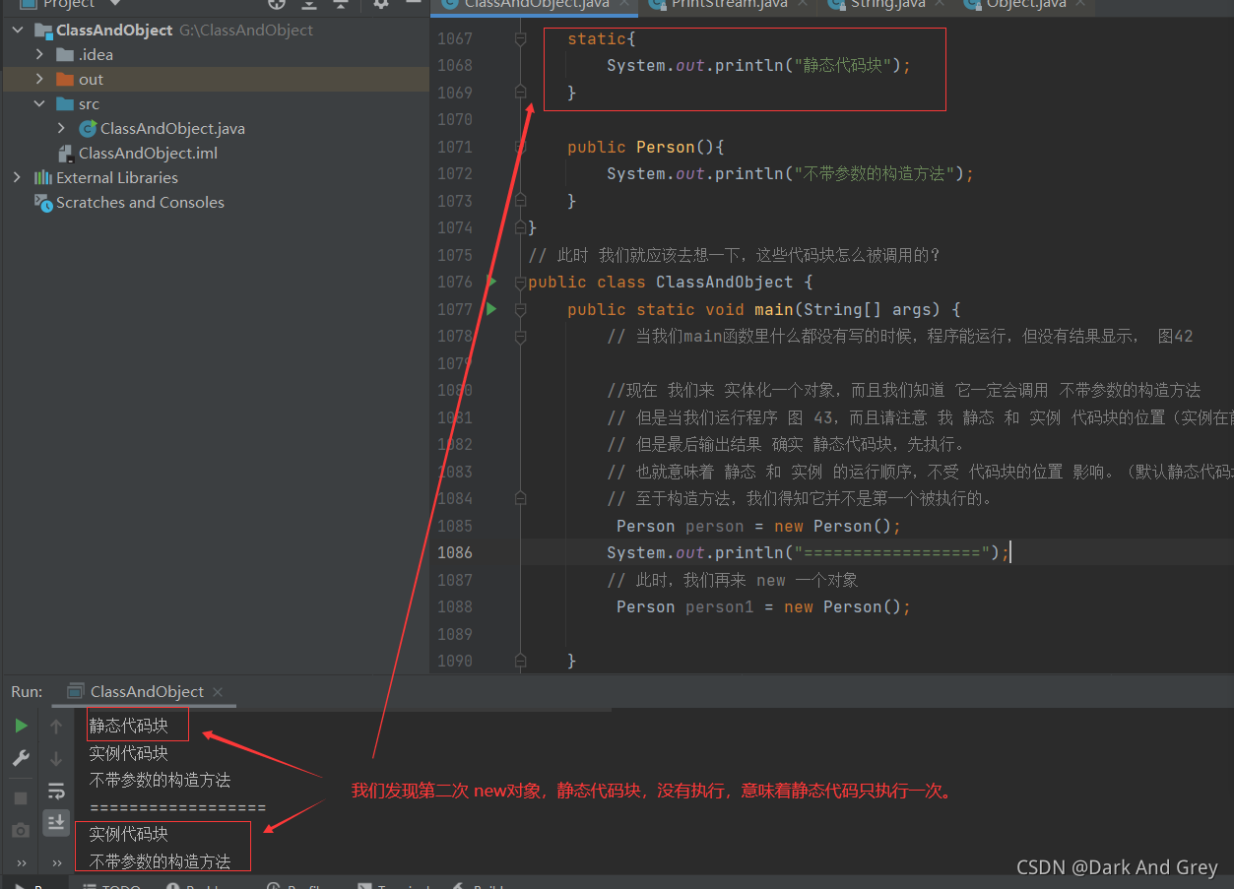
Task: Click fold end marker at line 1069
Action: 520,93
